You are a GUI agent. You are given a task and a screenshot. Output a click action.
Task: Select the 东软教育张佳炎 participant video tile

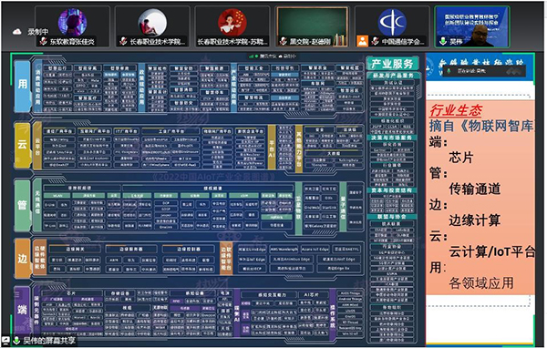click(72, 26)
